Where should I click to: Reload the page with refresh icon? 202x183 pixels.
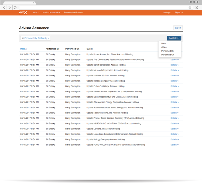coord(15,8)
